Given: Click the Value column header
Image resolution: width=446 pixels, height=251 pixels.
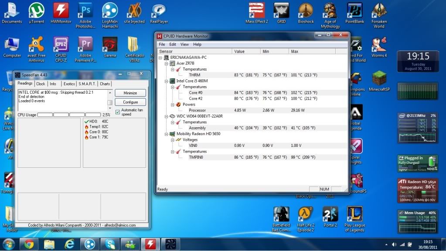Looking at the screenshot, I should [x=246, y=51].
